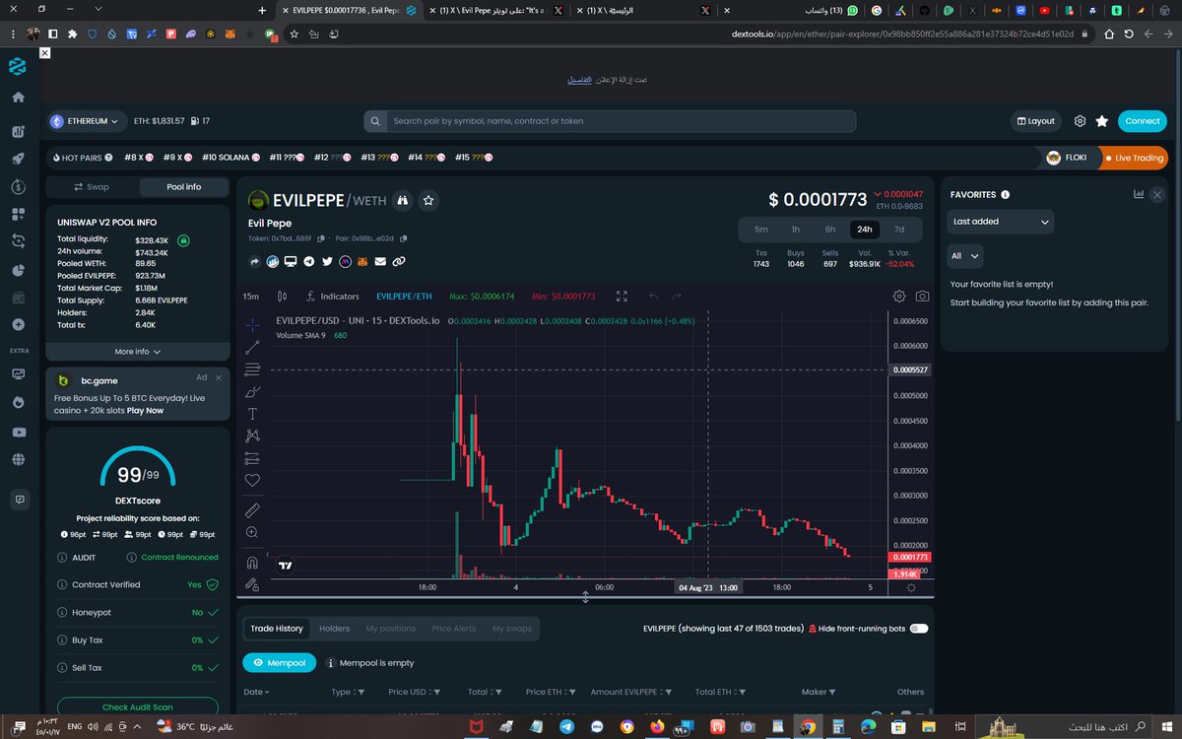Select the ruler measure tool on chart
The image size is (1182, 739).
[x=252, y=510]
